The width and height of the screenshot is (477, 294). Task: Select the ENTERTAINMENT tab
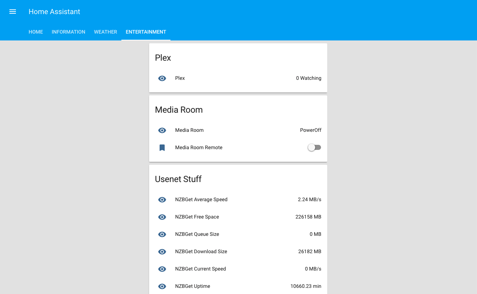click(x=146, y=32)
